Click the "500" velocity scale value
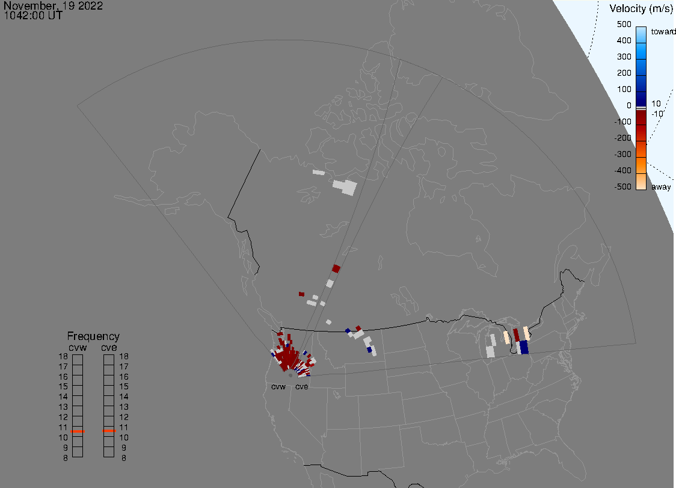 (624, 24)
